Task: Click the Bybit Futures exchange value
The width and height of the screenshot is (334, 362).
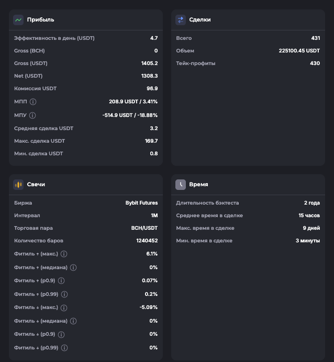Action: (x=141, y=203)
